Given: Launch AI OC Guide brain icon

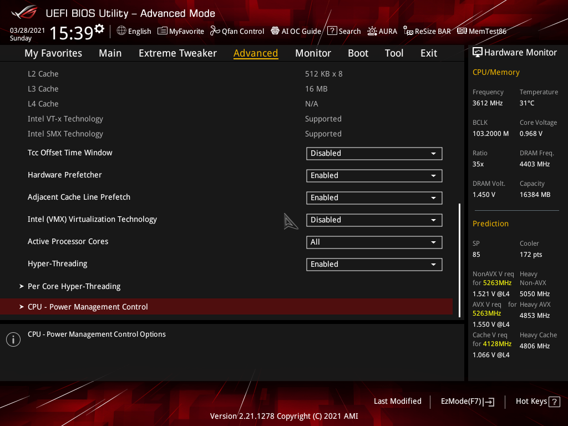Looking at the screenshot, I should tap(275, 31).
